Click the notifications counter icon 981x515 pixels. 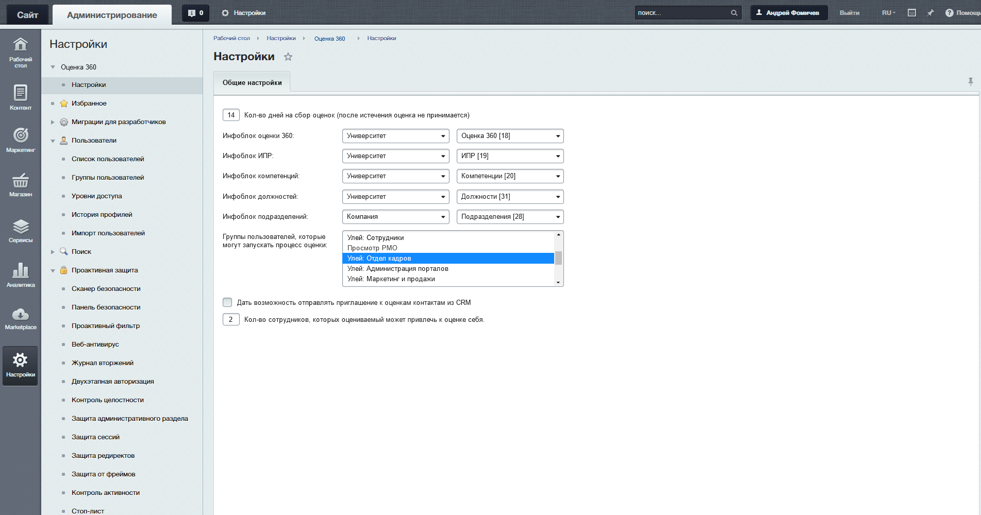click(195, 13)
